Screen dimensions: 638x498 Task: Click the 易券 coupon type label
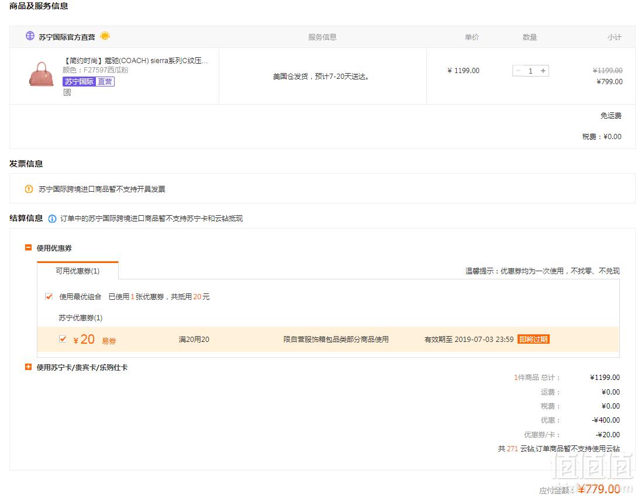[109, 341]
